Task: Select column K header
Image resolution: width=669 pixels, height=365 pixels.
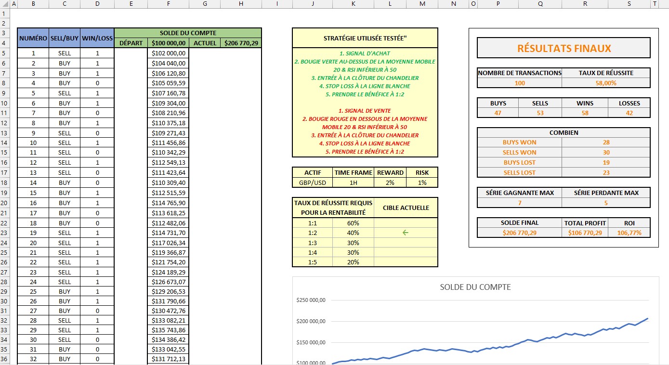Action: click(x=353, y=4)
